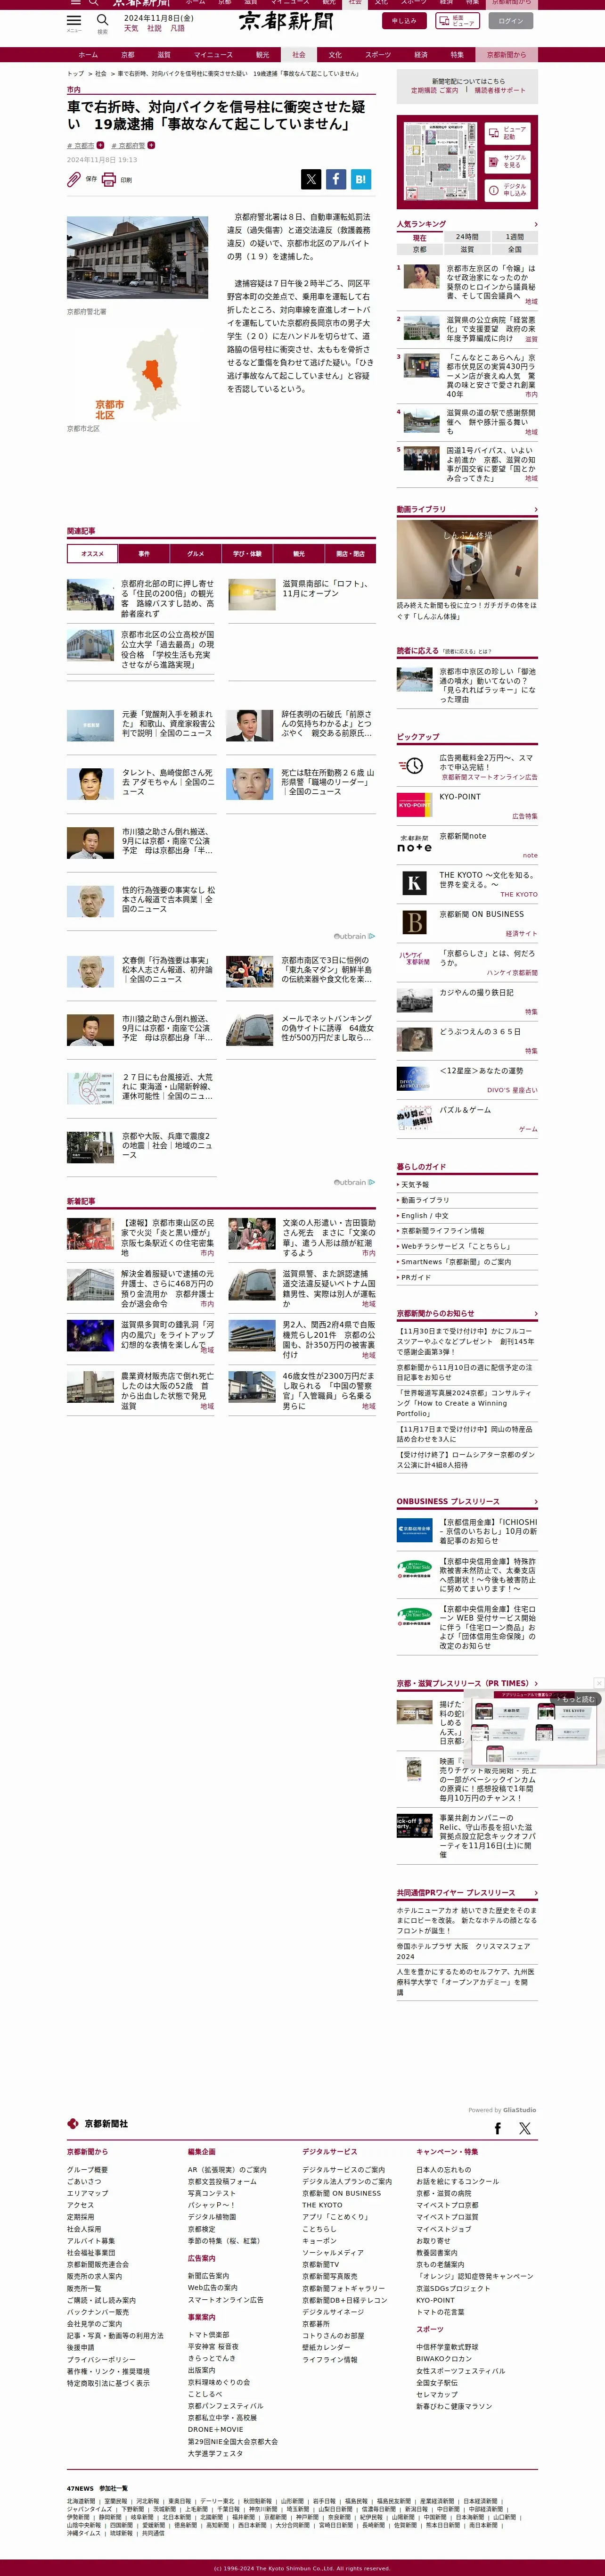Open English / 中文 guide link
Screen dimensions: 605x2576
425,1216
